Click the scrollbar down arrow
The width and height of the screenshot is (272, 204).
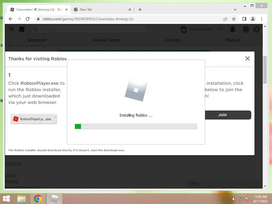[x=265, y=186]
